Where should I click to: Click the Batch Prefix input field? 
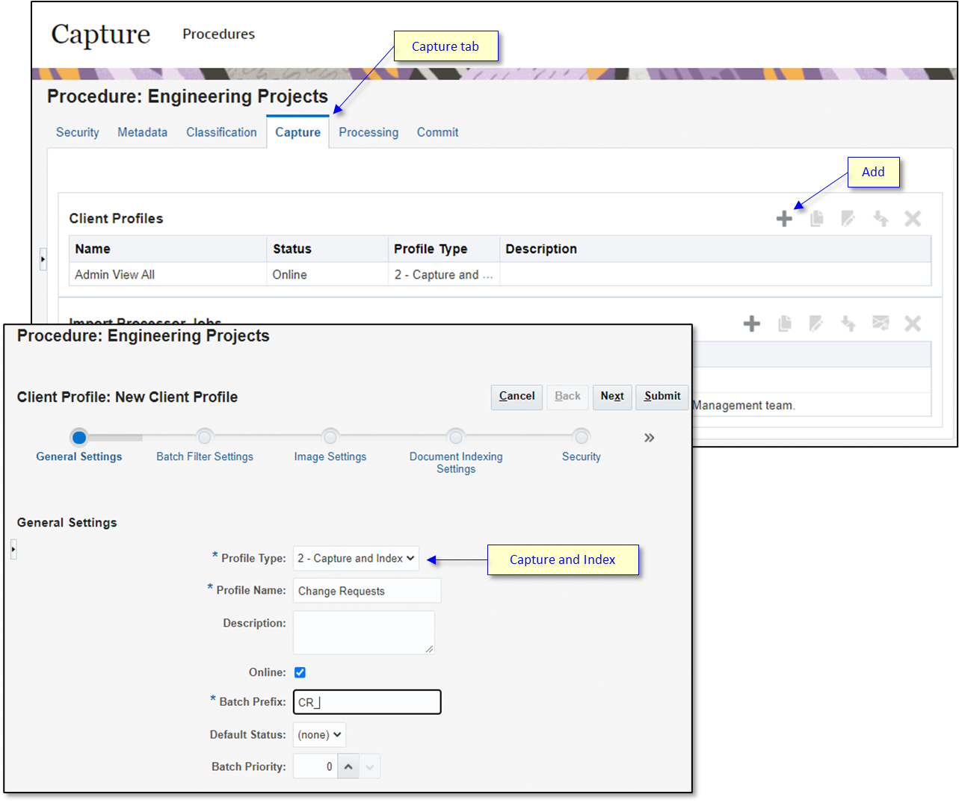tap(366, 701)
